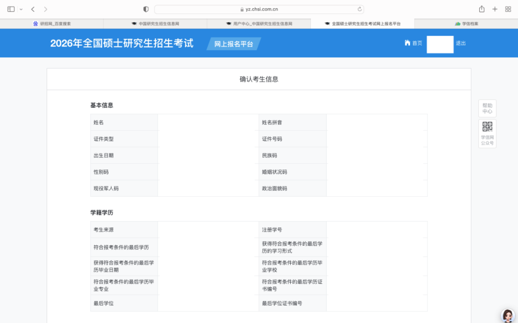Click the yz.chsi.com.cn address bar

(x=259, y=9)
